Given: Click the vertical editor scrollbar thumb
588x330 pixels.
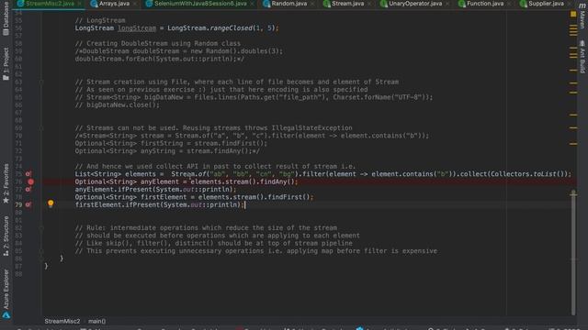Looking at the screenshot, I should point(573,253).
